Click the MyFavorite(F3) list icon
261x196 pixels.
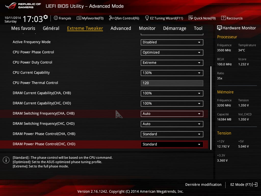[x=79, y=18]
